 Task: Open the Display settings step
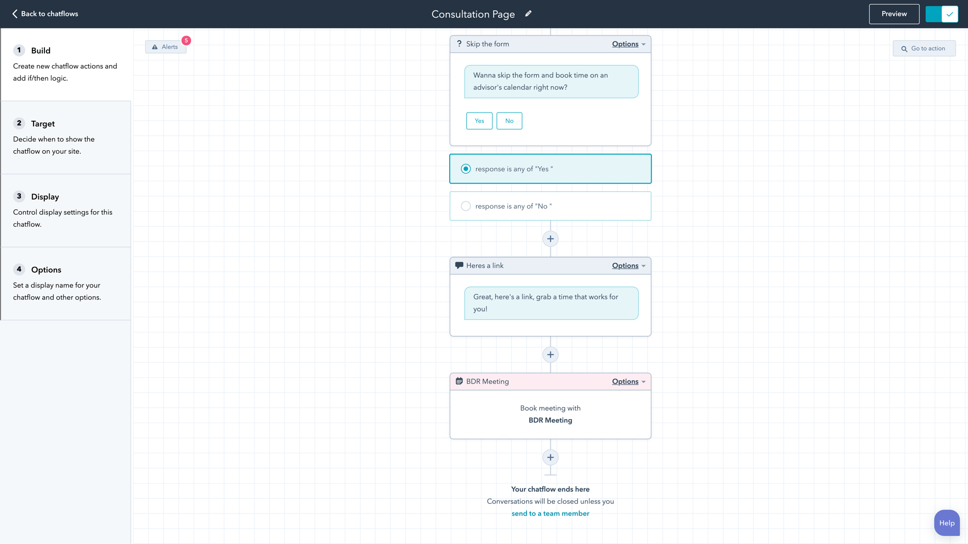pyautogui.click(x=45, y=197)
